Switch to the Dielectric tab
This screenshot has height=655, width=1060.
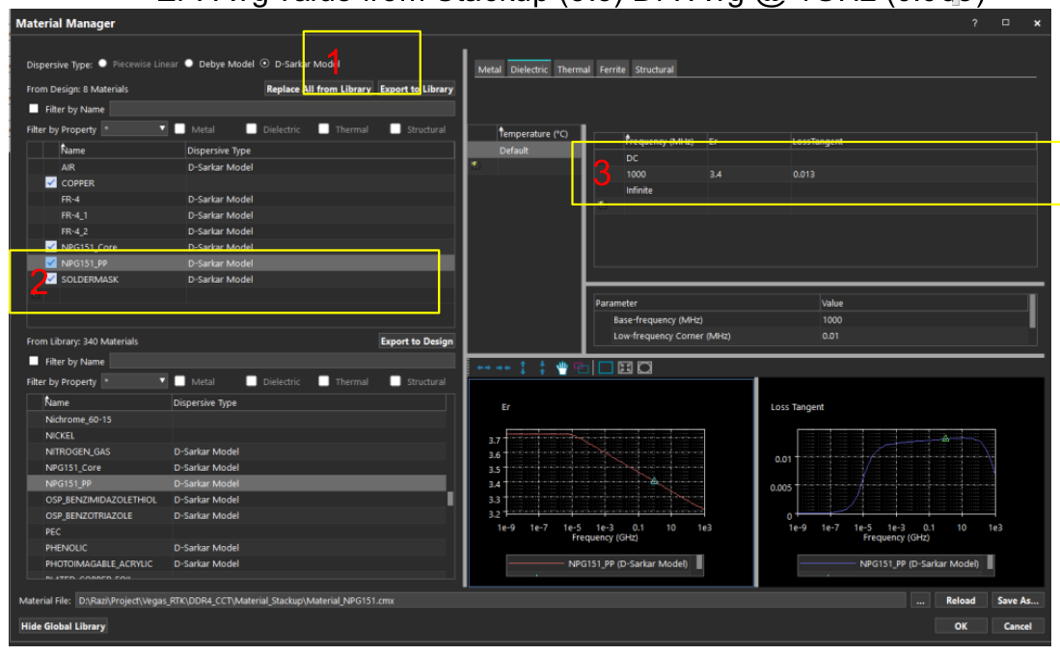530,68
